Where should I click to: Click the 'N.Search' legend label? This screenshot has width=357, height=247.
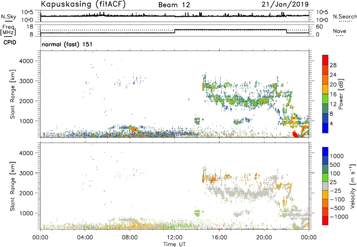345,16
